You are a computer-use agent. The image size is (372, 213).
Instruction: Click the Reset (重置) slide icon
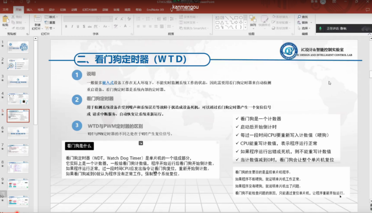50,23
